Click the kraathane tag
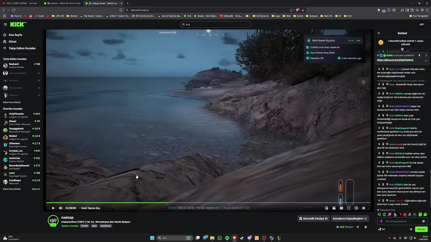Screen dimensions: 431x242 106,226
